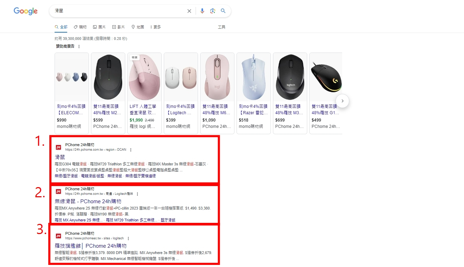The width and height of the screenshot is (464, 267).
Task: Click PChome favicon of the 羅技旗艦館 result
Action: tap(58, 236)
